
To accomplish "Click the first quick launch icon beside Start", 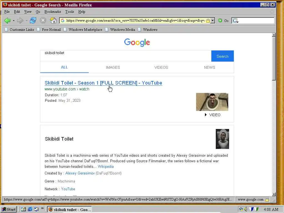I will pyautogui.click(x=24, y=209).
